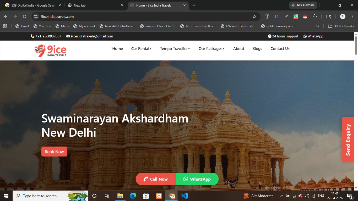Click the green WhatsApp button
The height and width of the screenshot is (201, 358).
pos(197,179)
